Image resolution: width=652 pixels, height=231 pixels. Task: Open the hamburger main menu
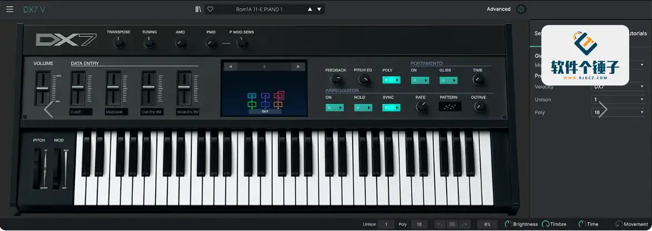click(x=10, y=9)
